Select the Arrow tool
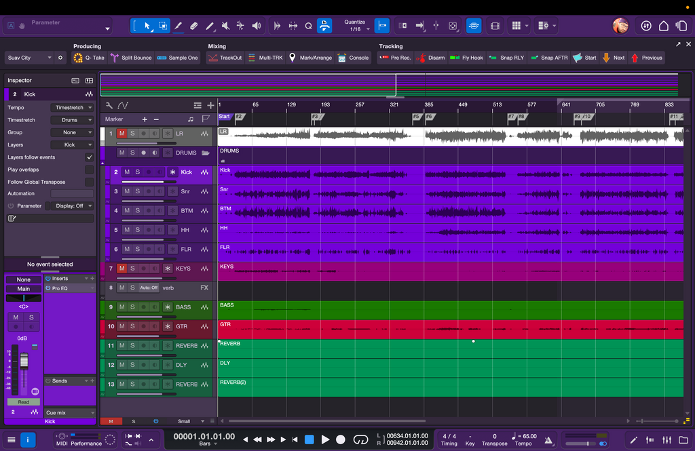 [147, 25]
